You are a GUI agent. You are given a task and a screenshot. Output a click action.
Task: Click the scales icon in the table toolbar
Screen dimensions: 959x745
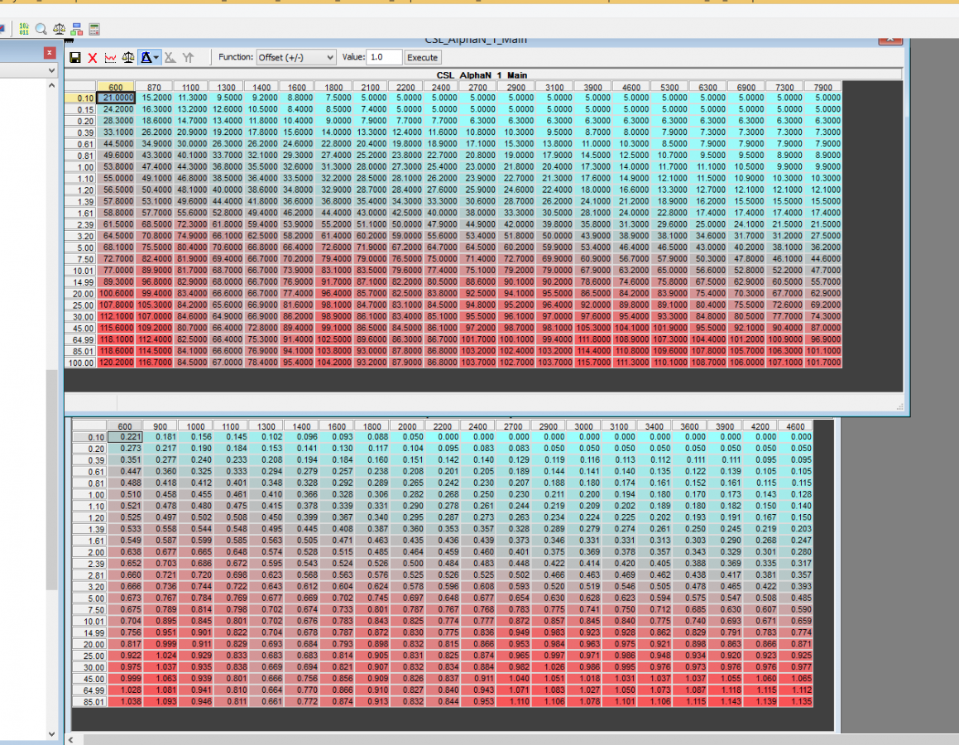[127, 57]
